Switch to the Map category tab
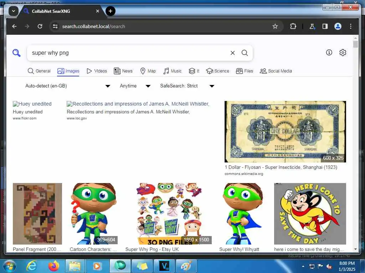Image resolution: width=365 pixels, height=273 pixels. pos(148,71)
